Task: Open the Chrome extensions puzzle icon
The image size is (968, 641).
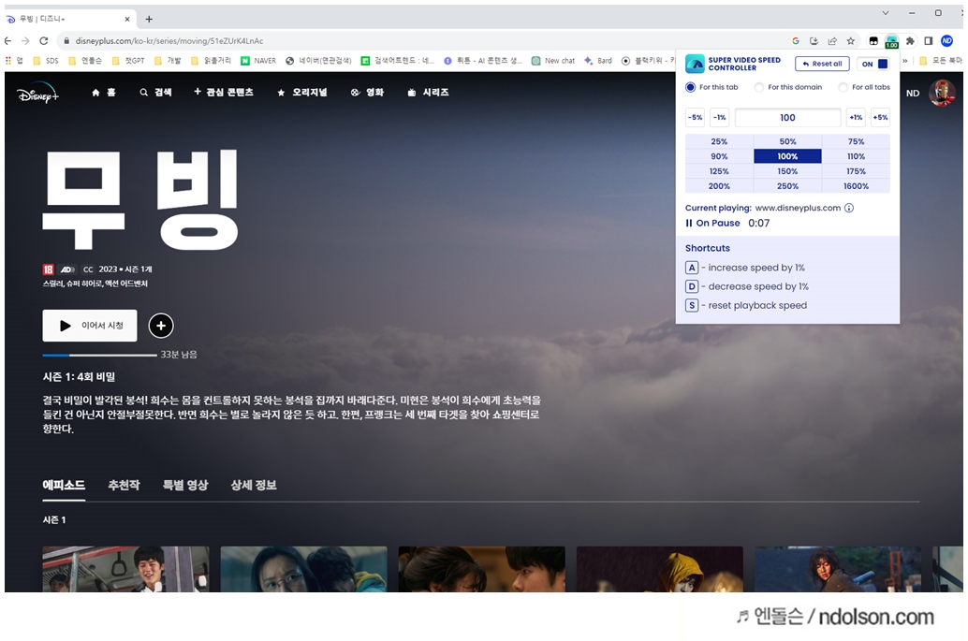Action: [910, 41]
